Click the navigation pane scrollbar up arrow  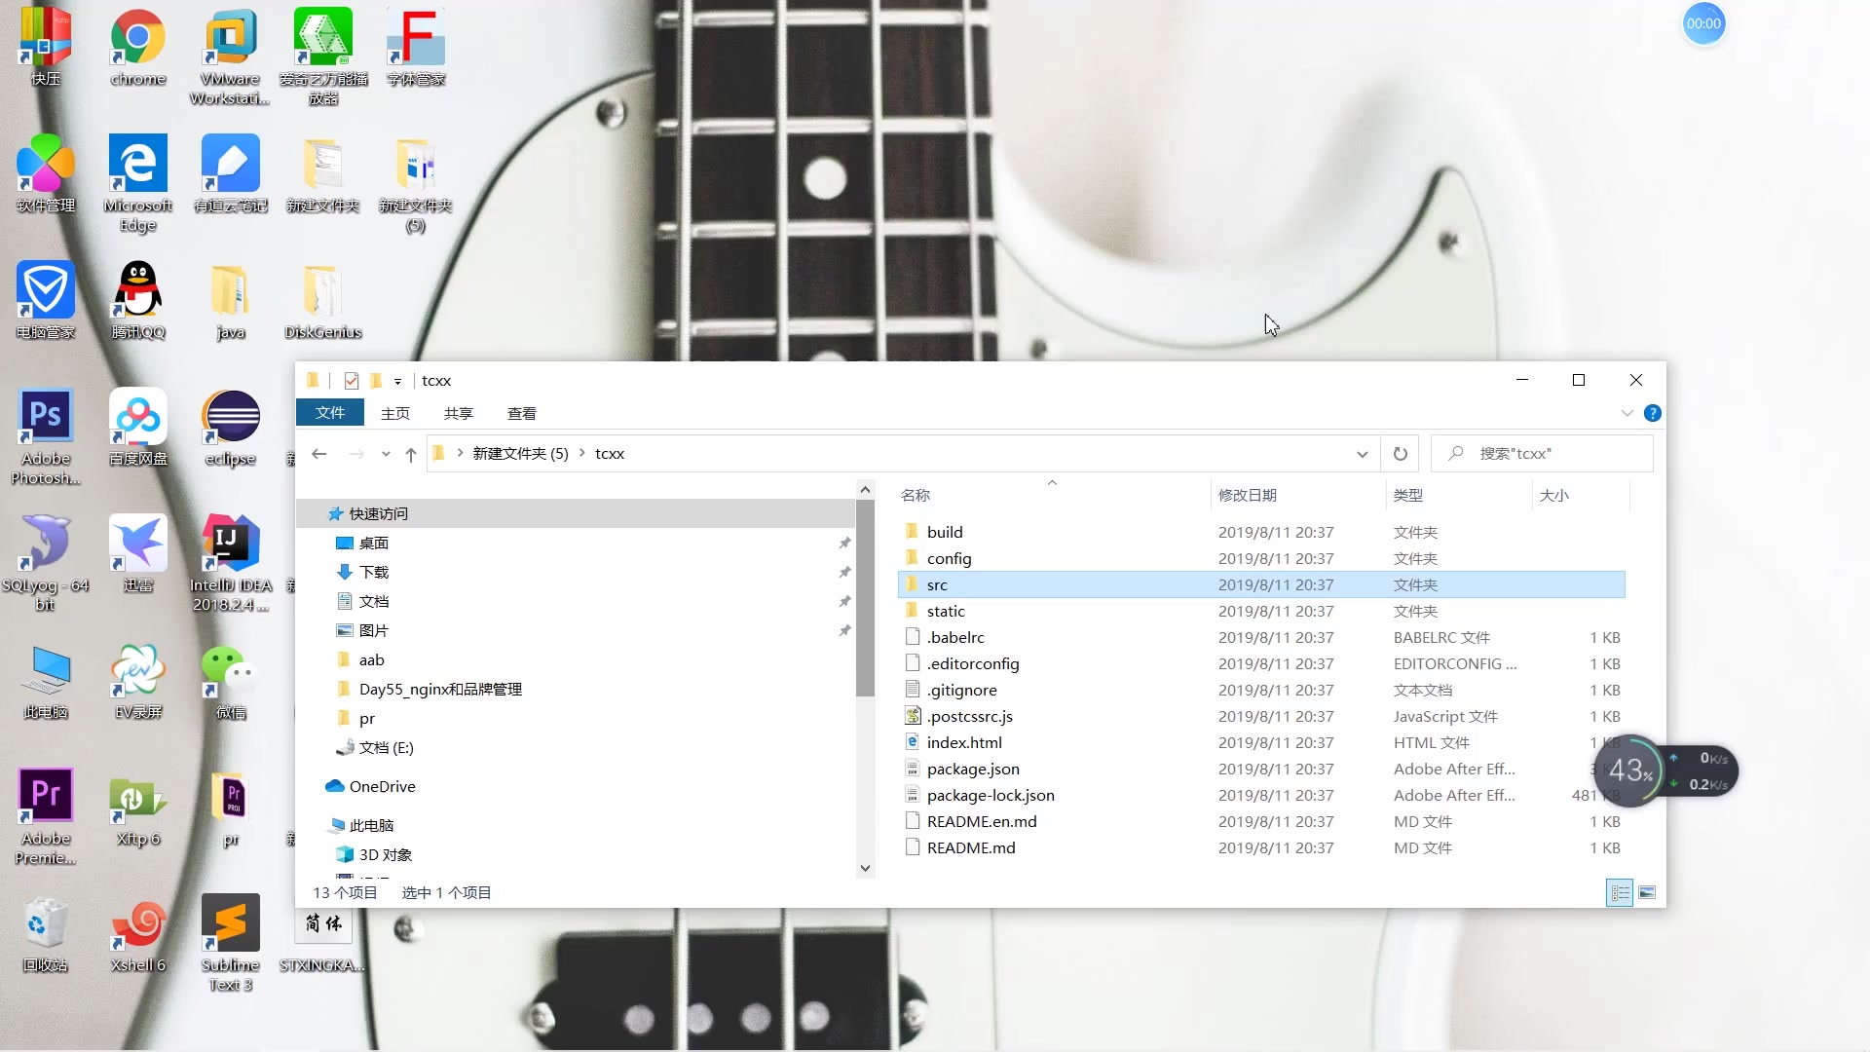865,488
